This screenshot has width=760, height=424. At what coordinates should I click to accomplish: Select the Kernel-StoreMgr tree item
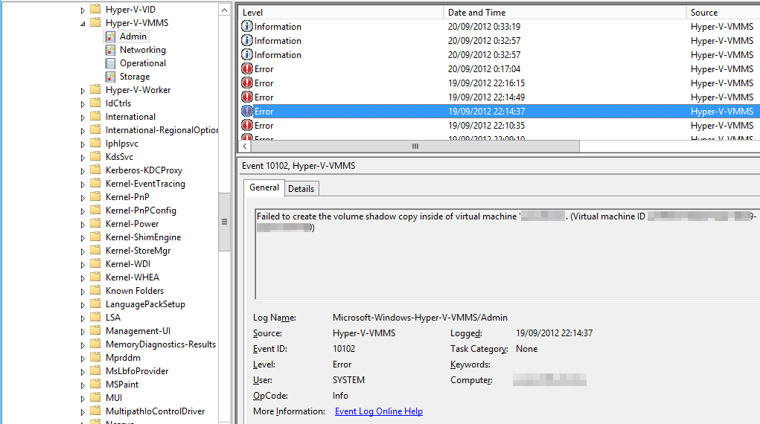138,251
